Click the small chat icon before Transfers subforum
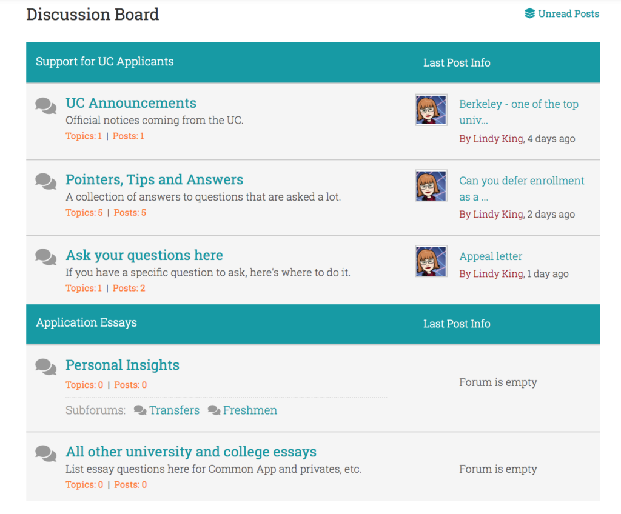Viewport: 621px width, 514px height. pos(140,410)
